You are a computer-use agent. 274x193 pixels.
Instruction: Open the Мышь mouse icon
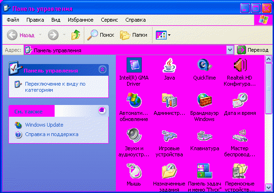click(134, 171)
